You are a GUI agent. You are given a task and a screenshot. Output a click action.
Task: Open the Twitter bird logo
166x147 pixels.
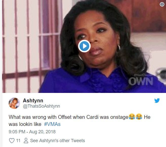click(157, 101)
